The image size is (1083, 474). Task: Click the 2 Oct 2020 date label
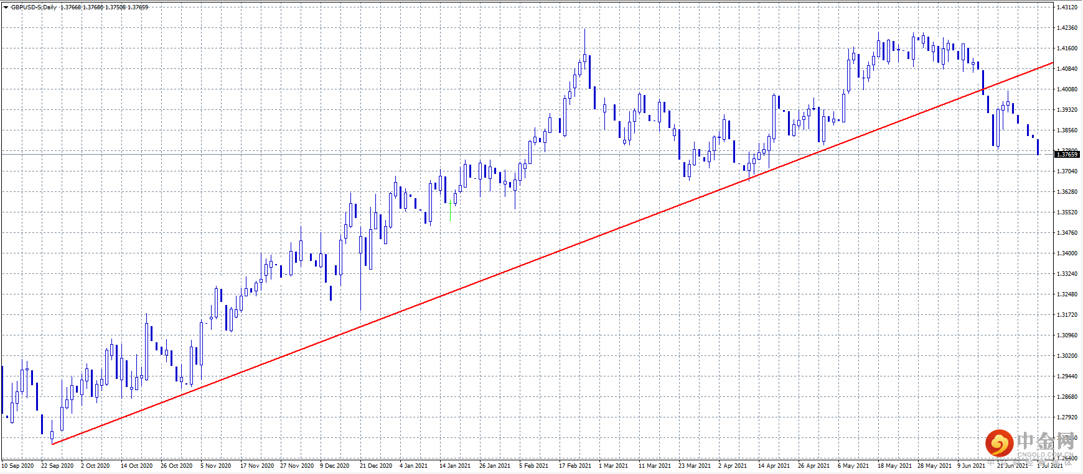[95, 466]
